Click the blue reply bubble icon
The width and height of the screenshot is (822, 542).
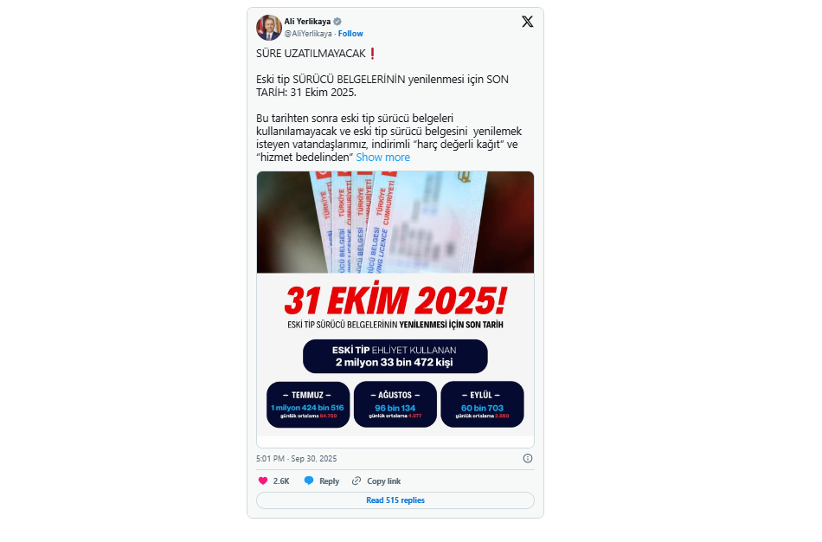click(309, 481)
